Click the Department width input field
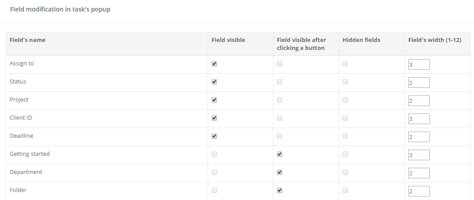Viewport: 474px width, 200px height. point(419,174)
